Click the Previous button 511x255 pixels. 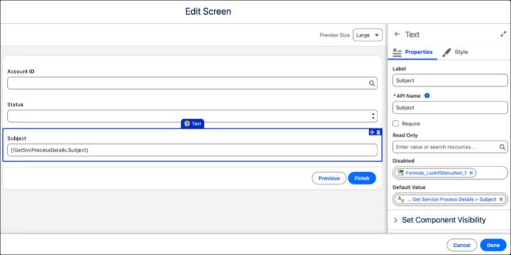click(329, 178)
